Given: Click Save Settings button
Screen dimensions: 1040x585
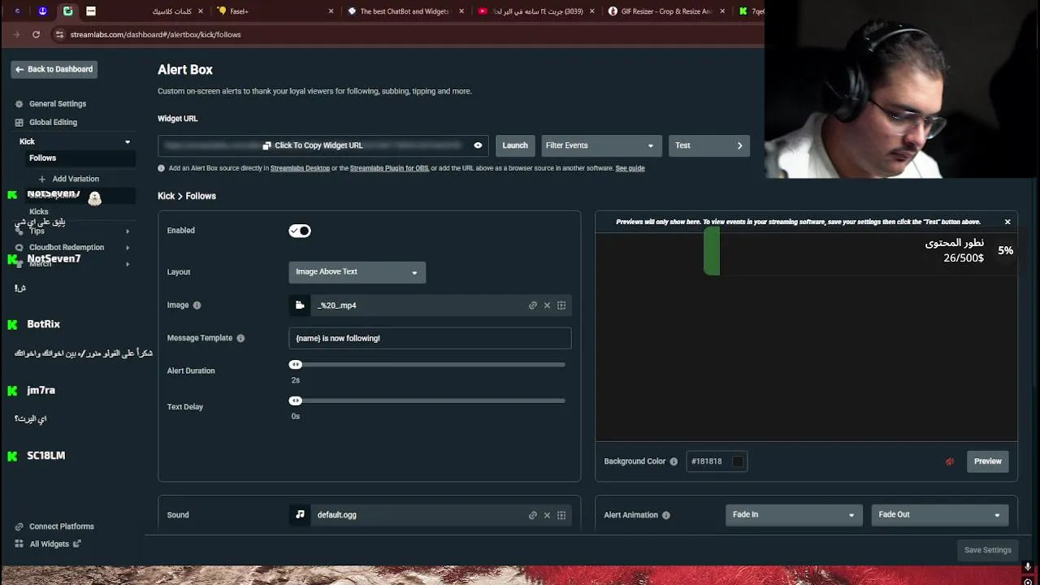Looking at the screenshot, I should point(988,550).
